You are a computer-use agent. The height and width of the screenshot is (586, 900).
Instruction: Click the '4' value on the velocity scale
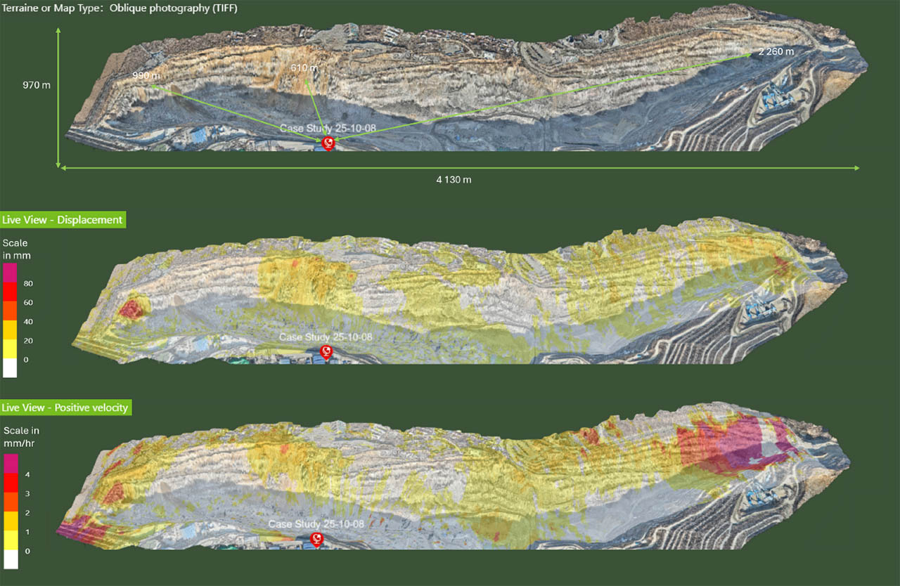[27, 474]
